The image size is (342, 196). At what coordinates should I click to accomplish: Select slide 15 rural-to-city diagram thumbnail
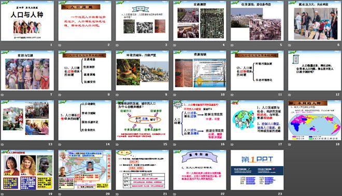click(x=142, y=120)
